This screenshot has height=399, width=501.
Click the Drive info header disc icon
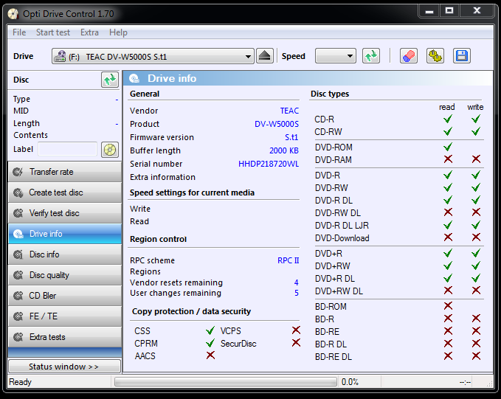pos(134,79)
